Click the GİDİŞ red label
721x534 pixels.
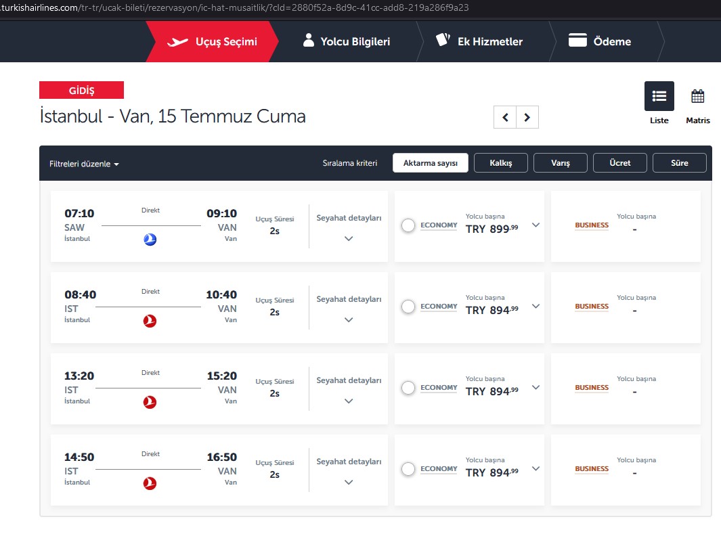point(81,90)
